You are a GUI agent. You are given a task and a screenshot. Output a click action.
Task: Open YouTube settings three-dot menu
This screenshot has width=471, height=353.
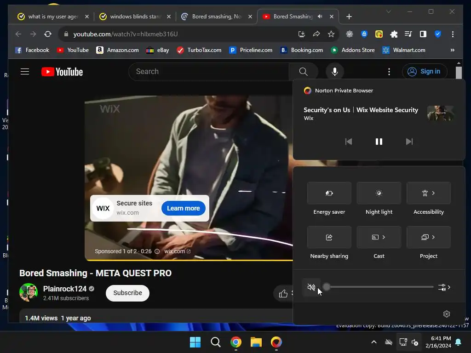click(x=389, y=72)
